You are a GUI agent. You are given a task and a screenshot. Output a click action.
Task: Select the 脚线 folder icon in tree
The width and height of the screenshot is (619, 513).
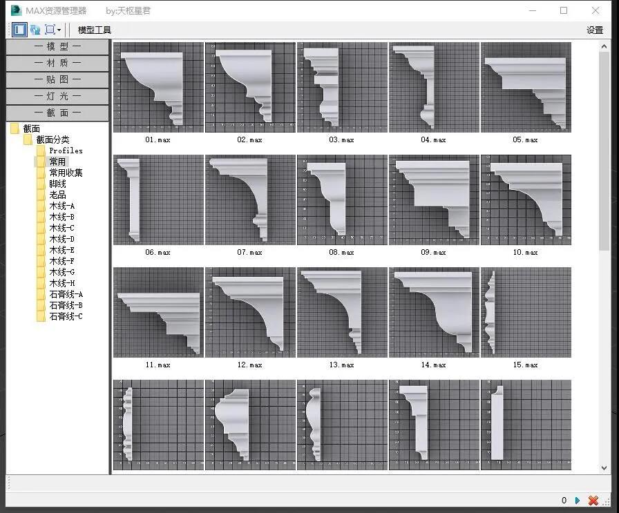pos(41,184)
